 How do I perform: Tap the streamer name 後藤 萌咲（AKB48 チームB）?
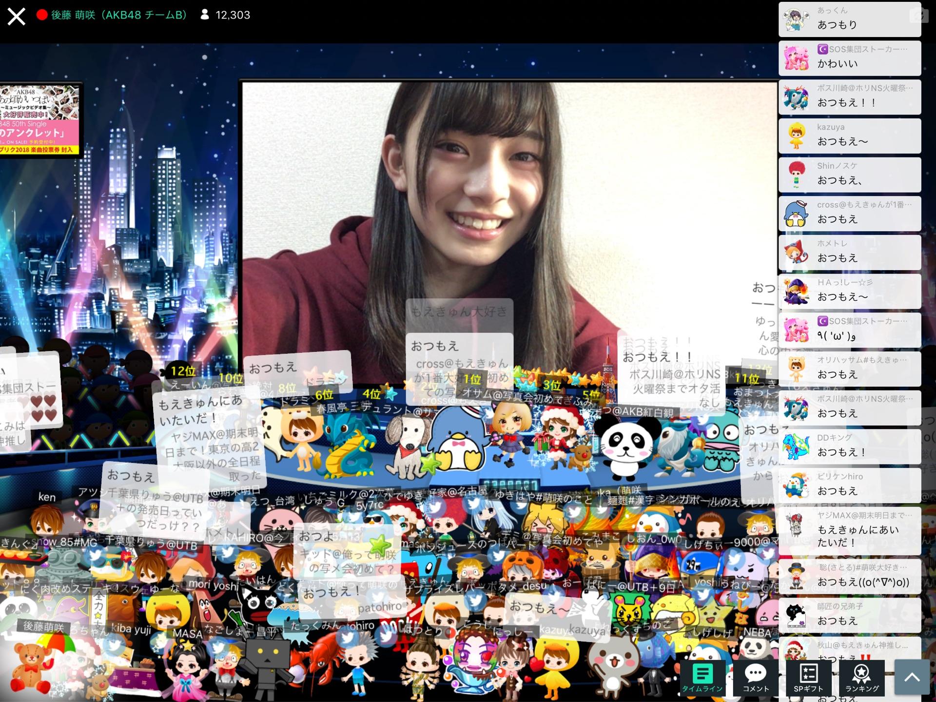click(x=119, y=15)
